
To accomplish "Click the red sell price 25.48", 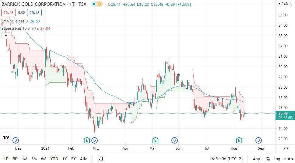I will (x=9, y=12).
